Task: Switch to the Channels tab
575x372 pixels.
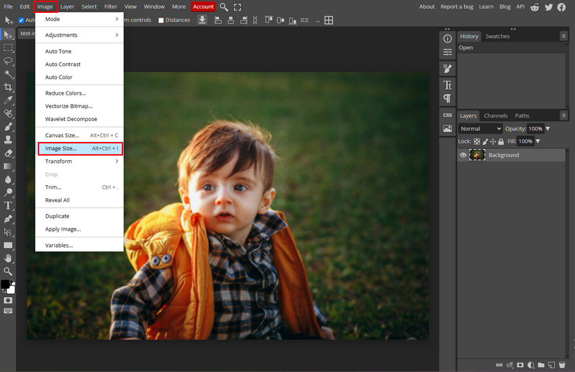Action: point(495,116)
